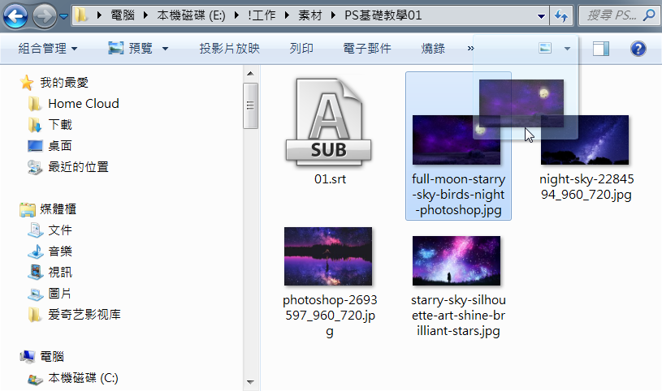Screen dimensions: 662x391
Task: Open the view options dropdown arrow
Action: pyautogui.click(x=567, y=49)
